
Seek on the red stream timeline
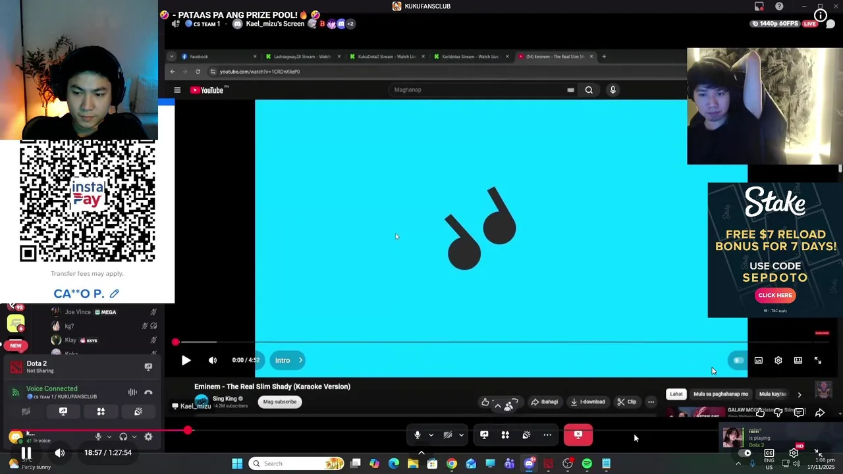421,431
